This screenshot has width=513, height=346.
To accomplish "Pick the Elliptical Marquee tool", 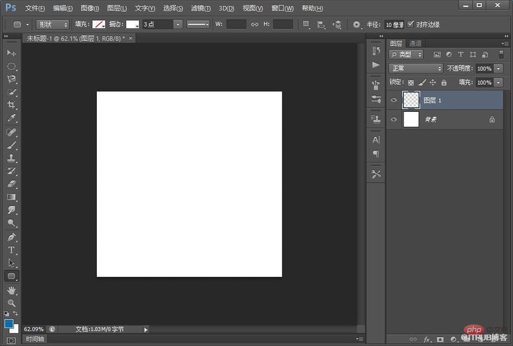I will pos(12,66).
